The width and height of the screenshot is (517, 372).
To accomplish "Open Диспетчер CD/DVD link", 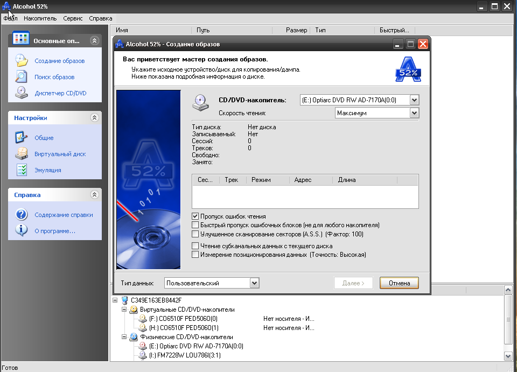I will click(60, 93).
